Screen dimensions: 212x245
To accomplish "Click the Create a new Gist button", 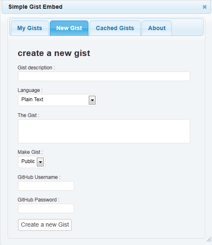I will point(45,225).
